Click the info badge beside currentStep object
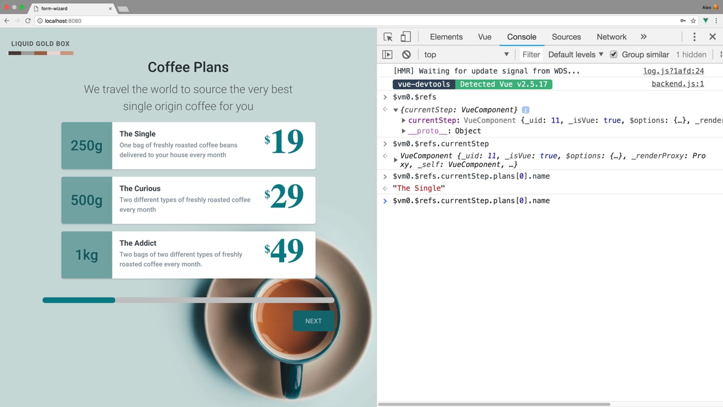Screen dimensions: 723x407 (x=525, y=110)
